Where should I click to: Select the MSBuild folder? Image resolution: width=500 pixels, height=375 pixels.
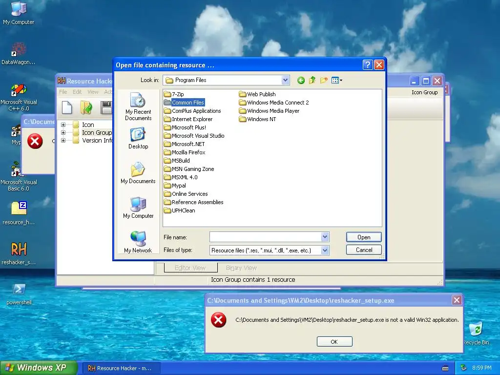tap(177, 161)
